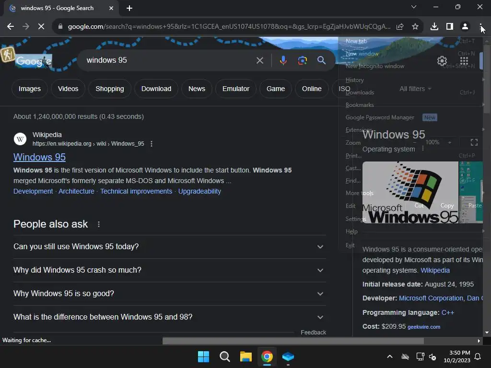Open notification center bell
Screen dimensions: 491x368
coord(478,356)
